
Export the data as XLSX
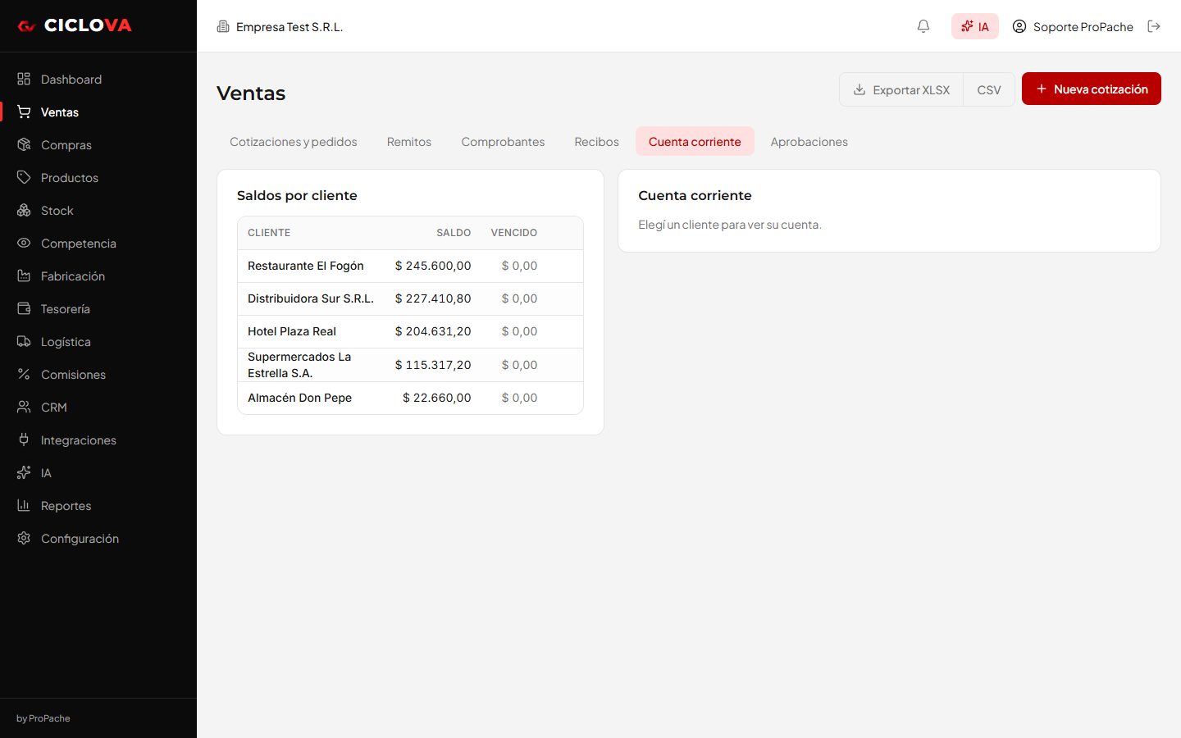pyautogui.click(x=901, y=89)
